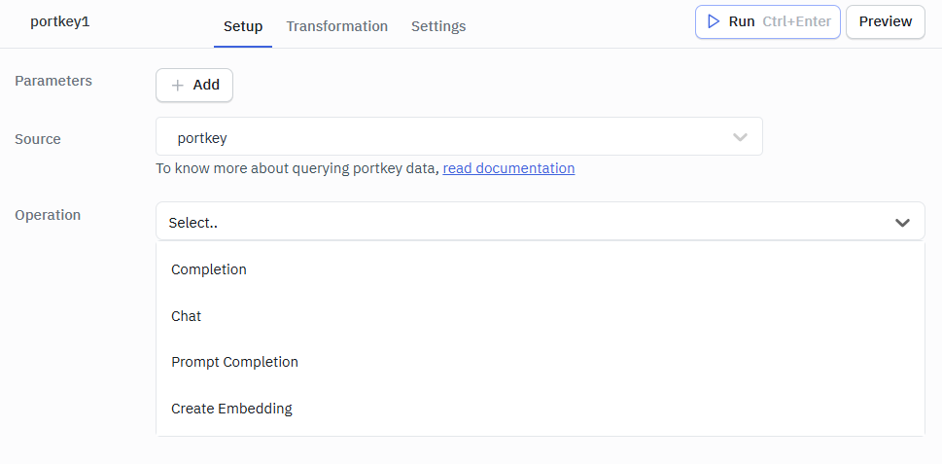
Task: Open the Source dropdown showing portkey
Action: pos(459,136)
